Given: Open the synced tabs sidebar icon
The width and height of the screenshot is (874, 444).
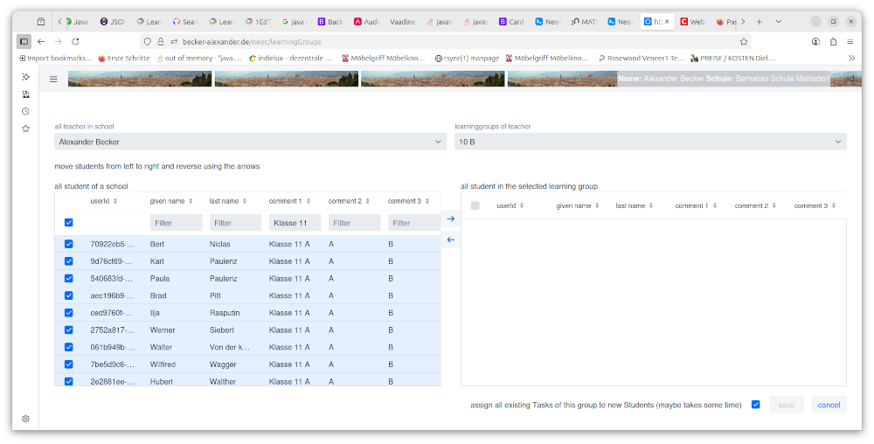Looking at the screenshot, I should 25,94.
